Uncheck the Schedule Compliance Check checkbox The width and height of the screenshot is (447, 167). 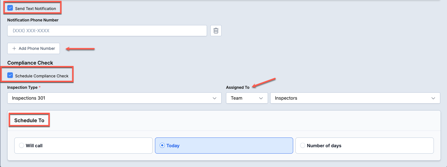(10, 75)
